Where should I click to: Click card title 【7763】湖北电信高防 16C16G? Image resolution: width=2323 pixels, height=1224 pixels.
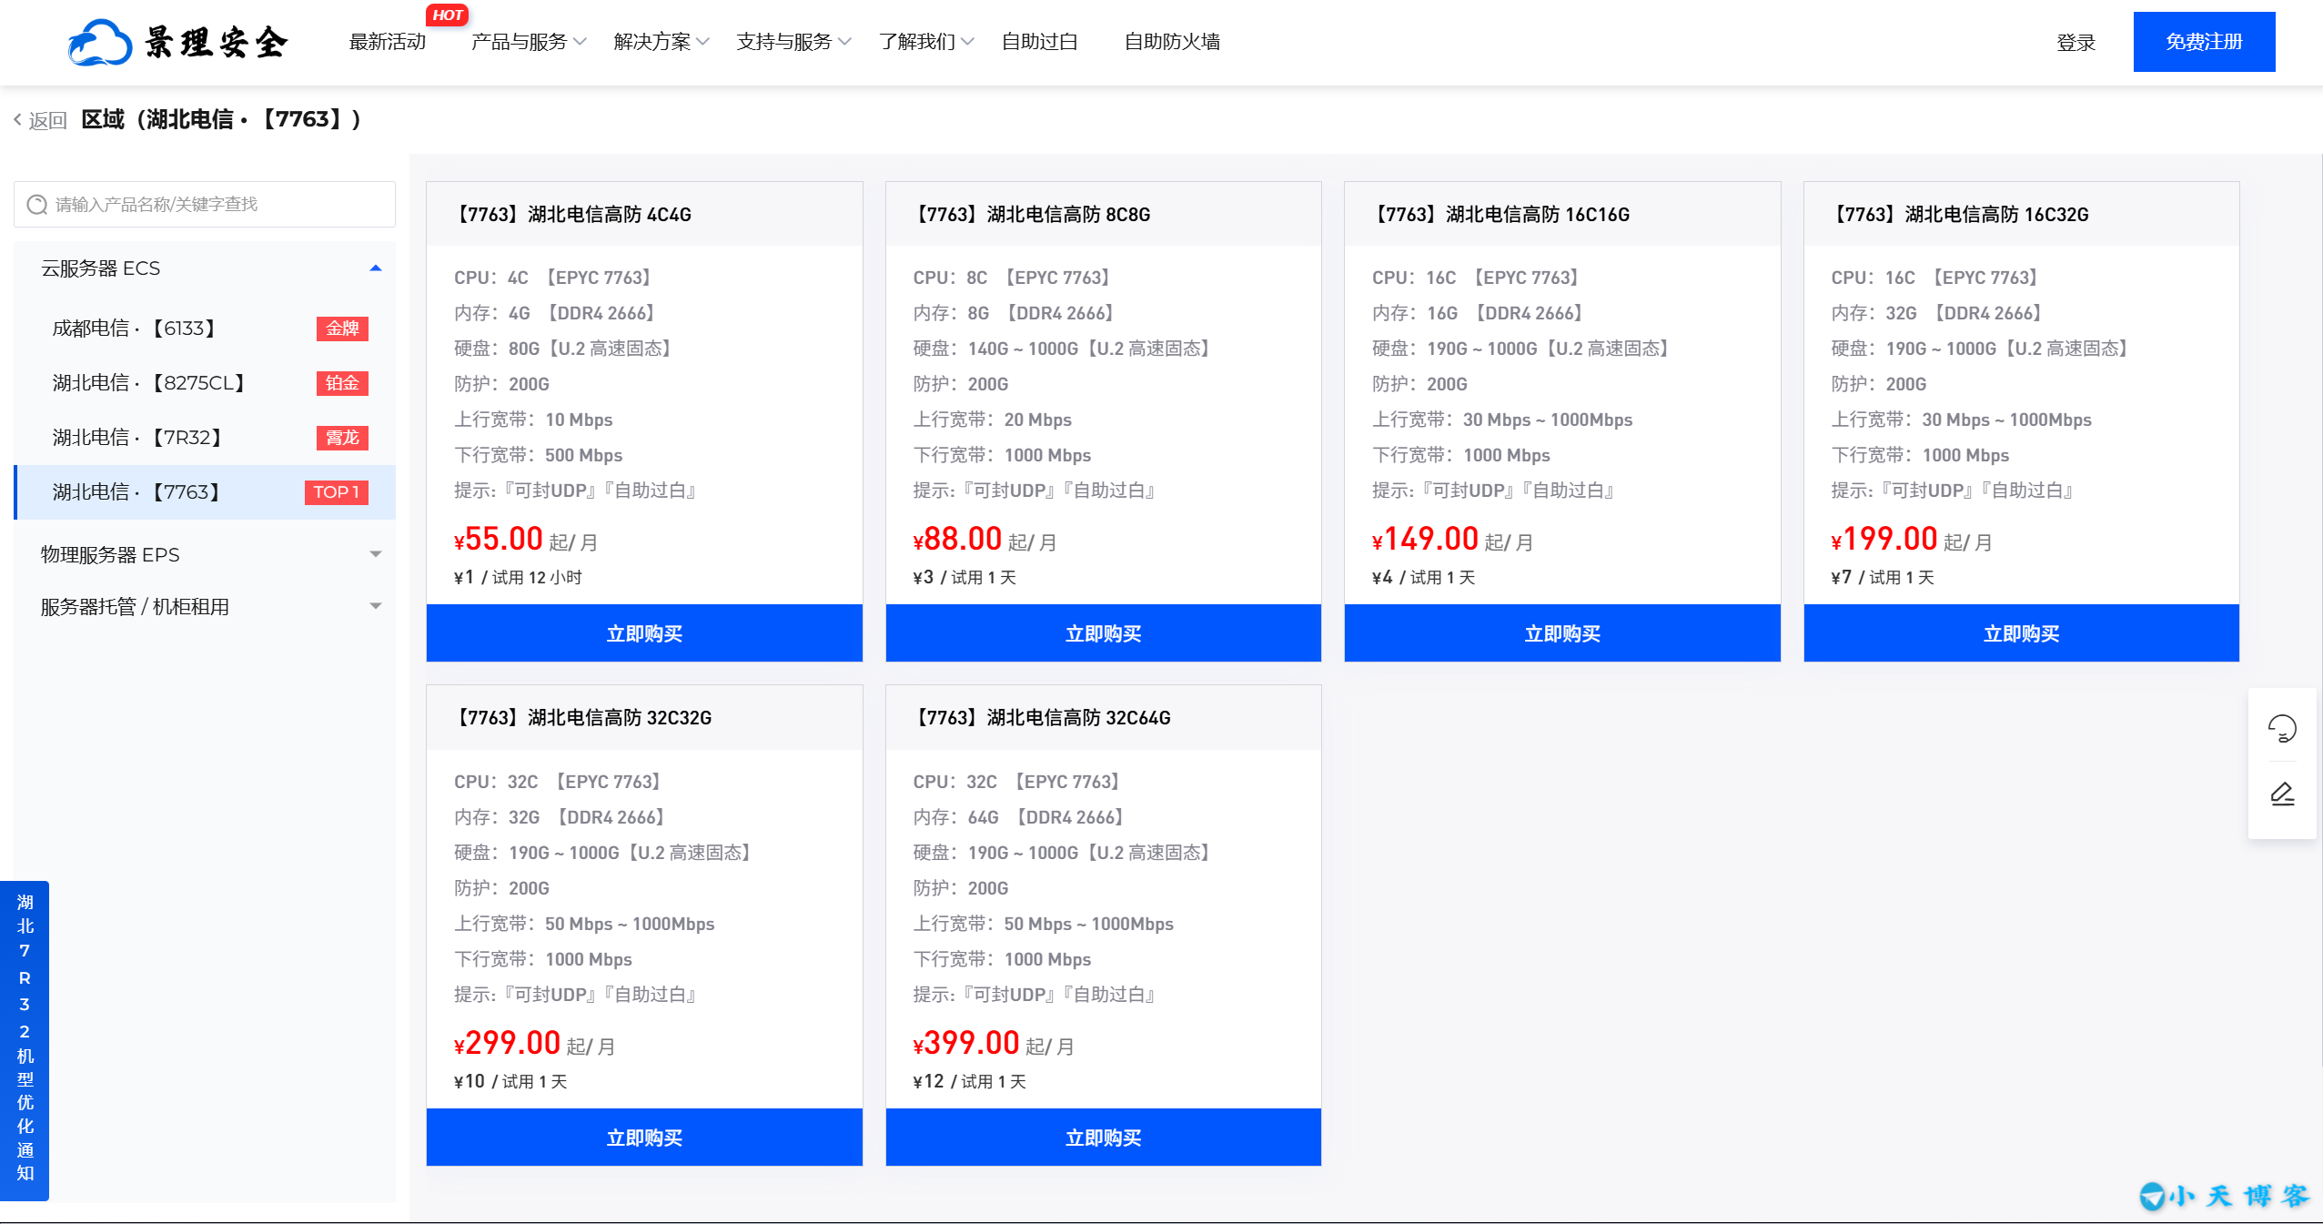(1500, 215)
